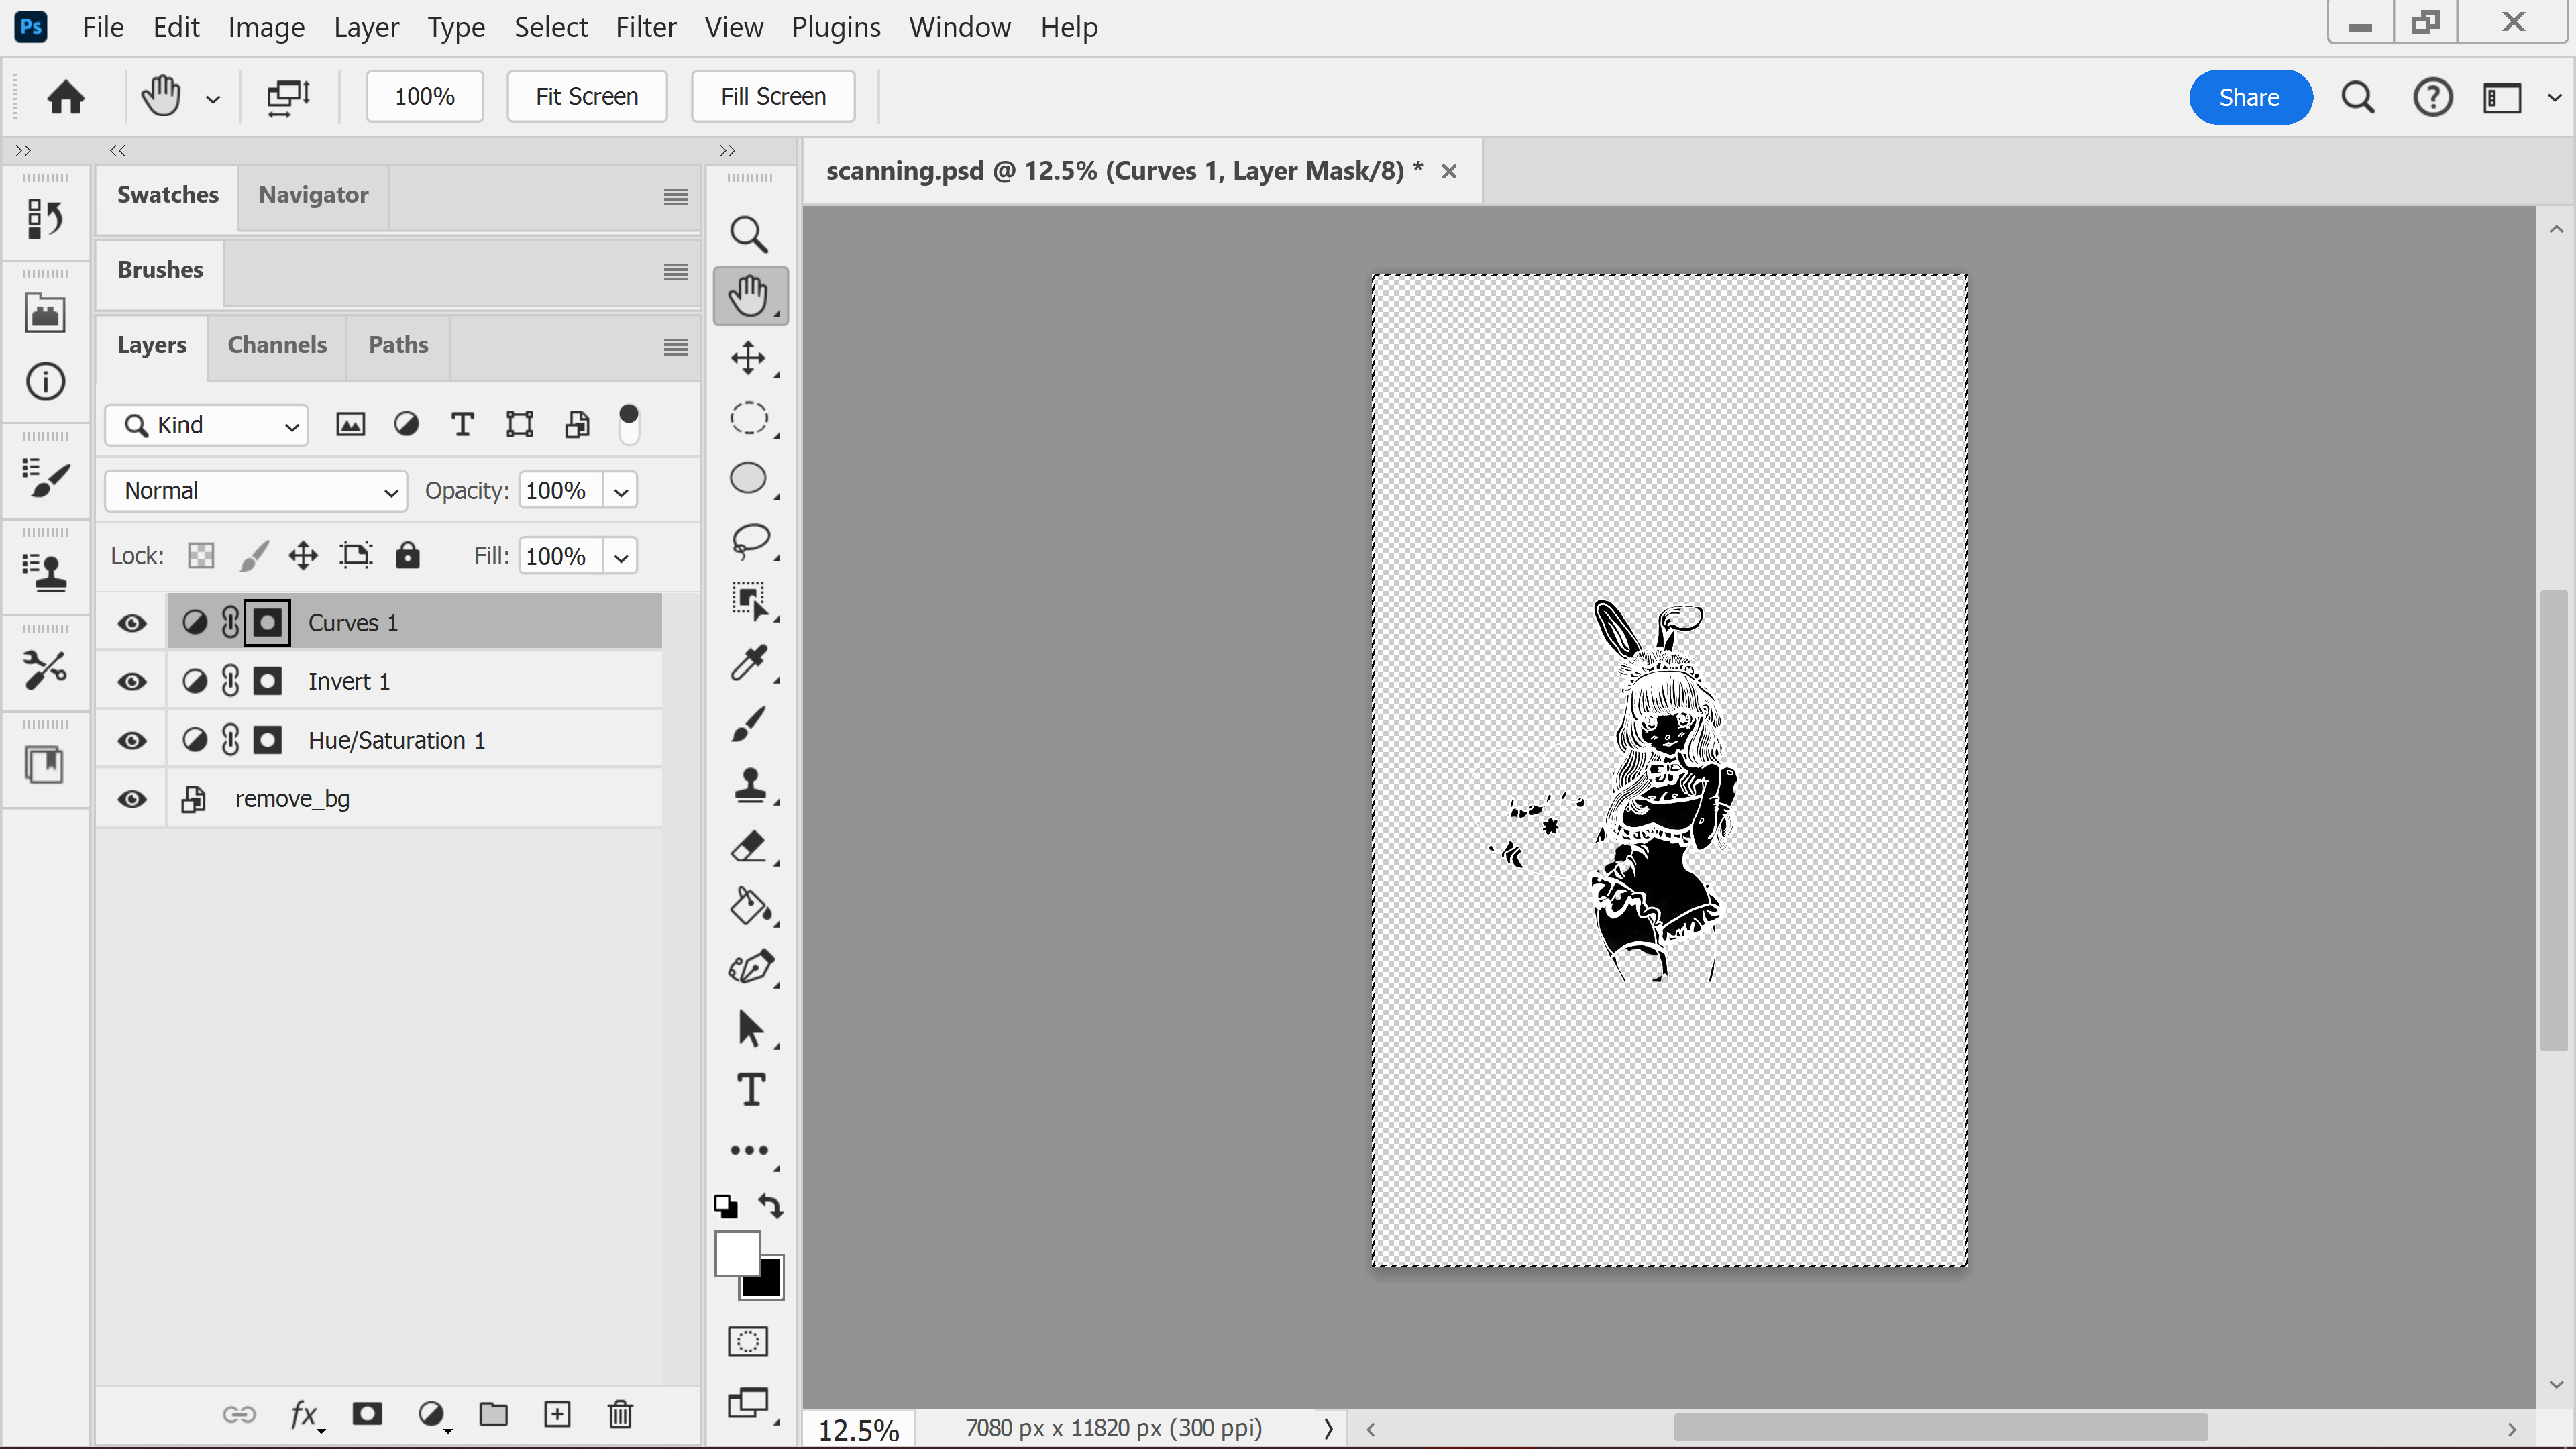Screen dimensions: 2576x1449
Task: Toggle visibility of Invert 1 layer
Action: point(132,682)
